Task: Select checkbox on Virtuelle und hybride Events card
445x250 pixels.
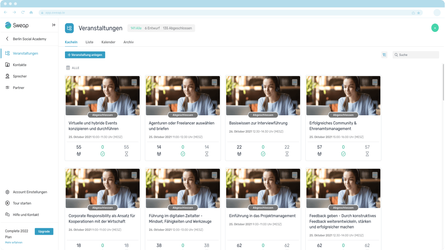Action: [134, 82]
